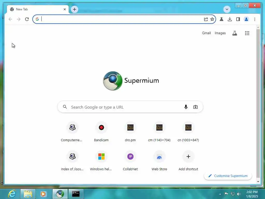Select the New Tab tab
This screenshot has width=265, height=199.
pyautogui.click(x=38, y=9)
